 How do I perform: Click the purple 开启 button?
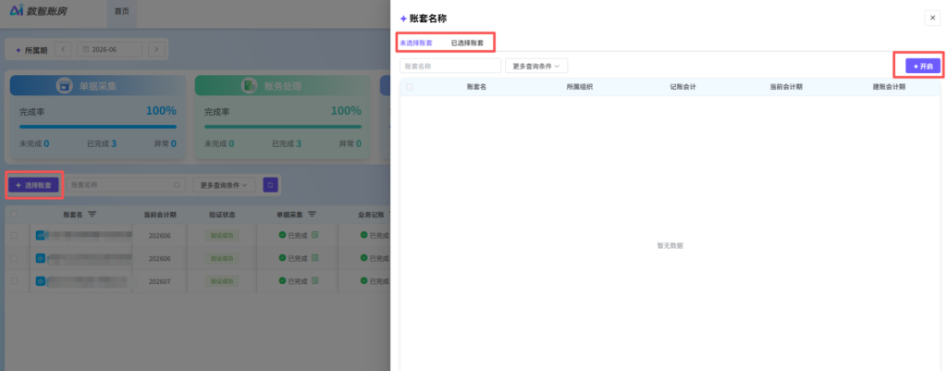coord(924,66)
